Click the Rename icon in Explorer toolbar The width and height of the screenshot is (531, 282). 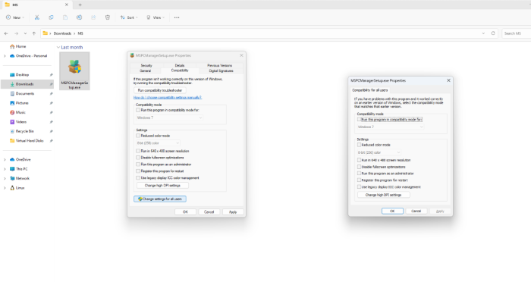click(x=79, y=17)
